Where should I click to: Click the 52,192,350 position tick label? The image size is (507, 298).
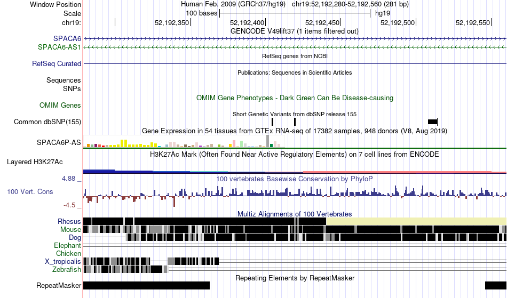pos(172,22)
